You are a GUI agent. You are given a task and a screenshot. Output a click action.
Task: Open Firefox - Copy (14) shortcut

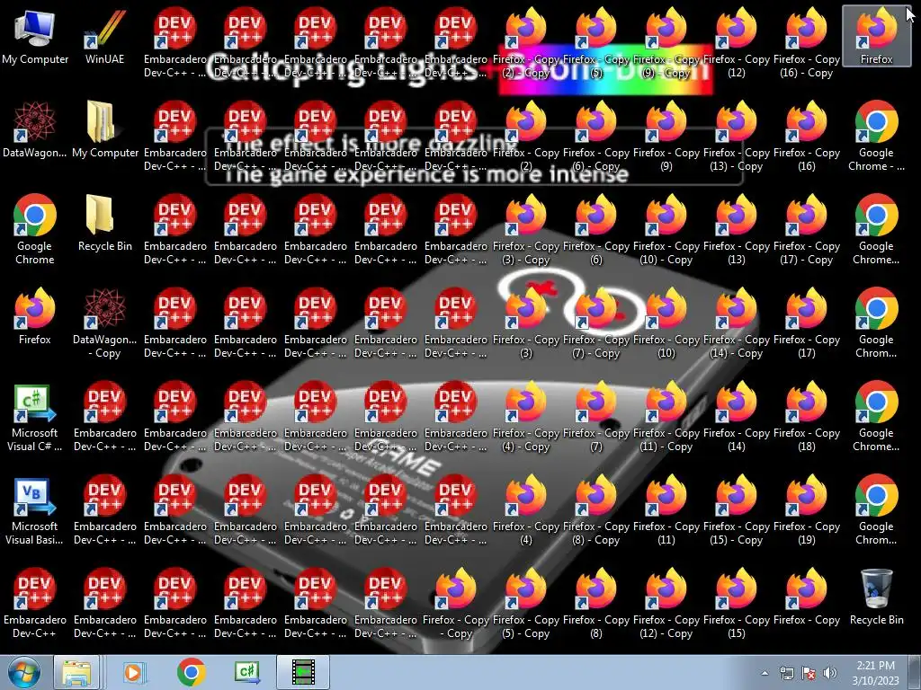click(736, 417)
